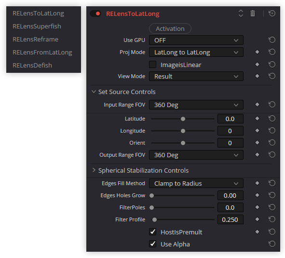The image size is (285, 258).
Task: Disable the RELensToLatLong effect toggle
Action: 95,14
